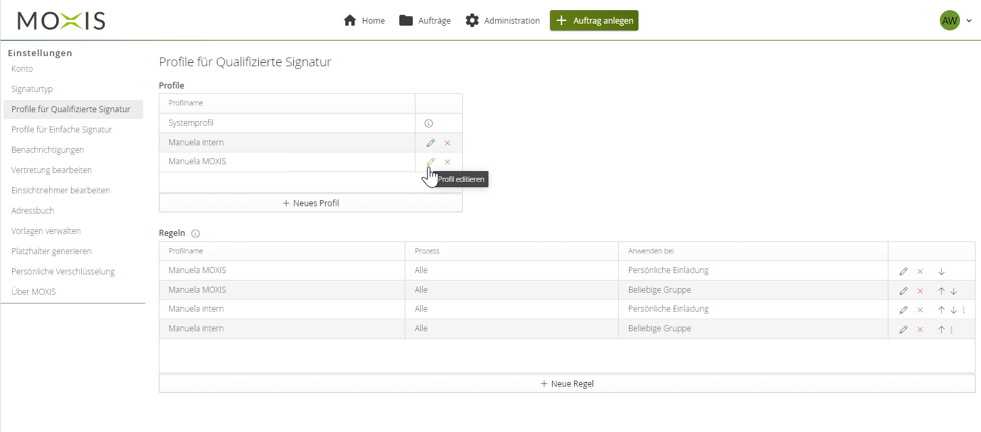This screenshot has height=432, width=981.
Task: Click info icon next to Regeln heading
Action: pyautogui.click(x=195, y=233)
